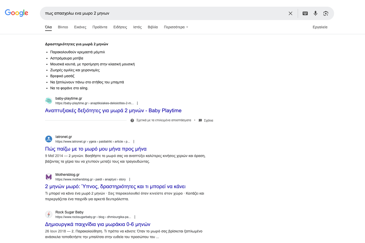Start voice search with microphone icon
The image size is (365, 243).
pyautogui.click(x=316, y=13)
